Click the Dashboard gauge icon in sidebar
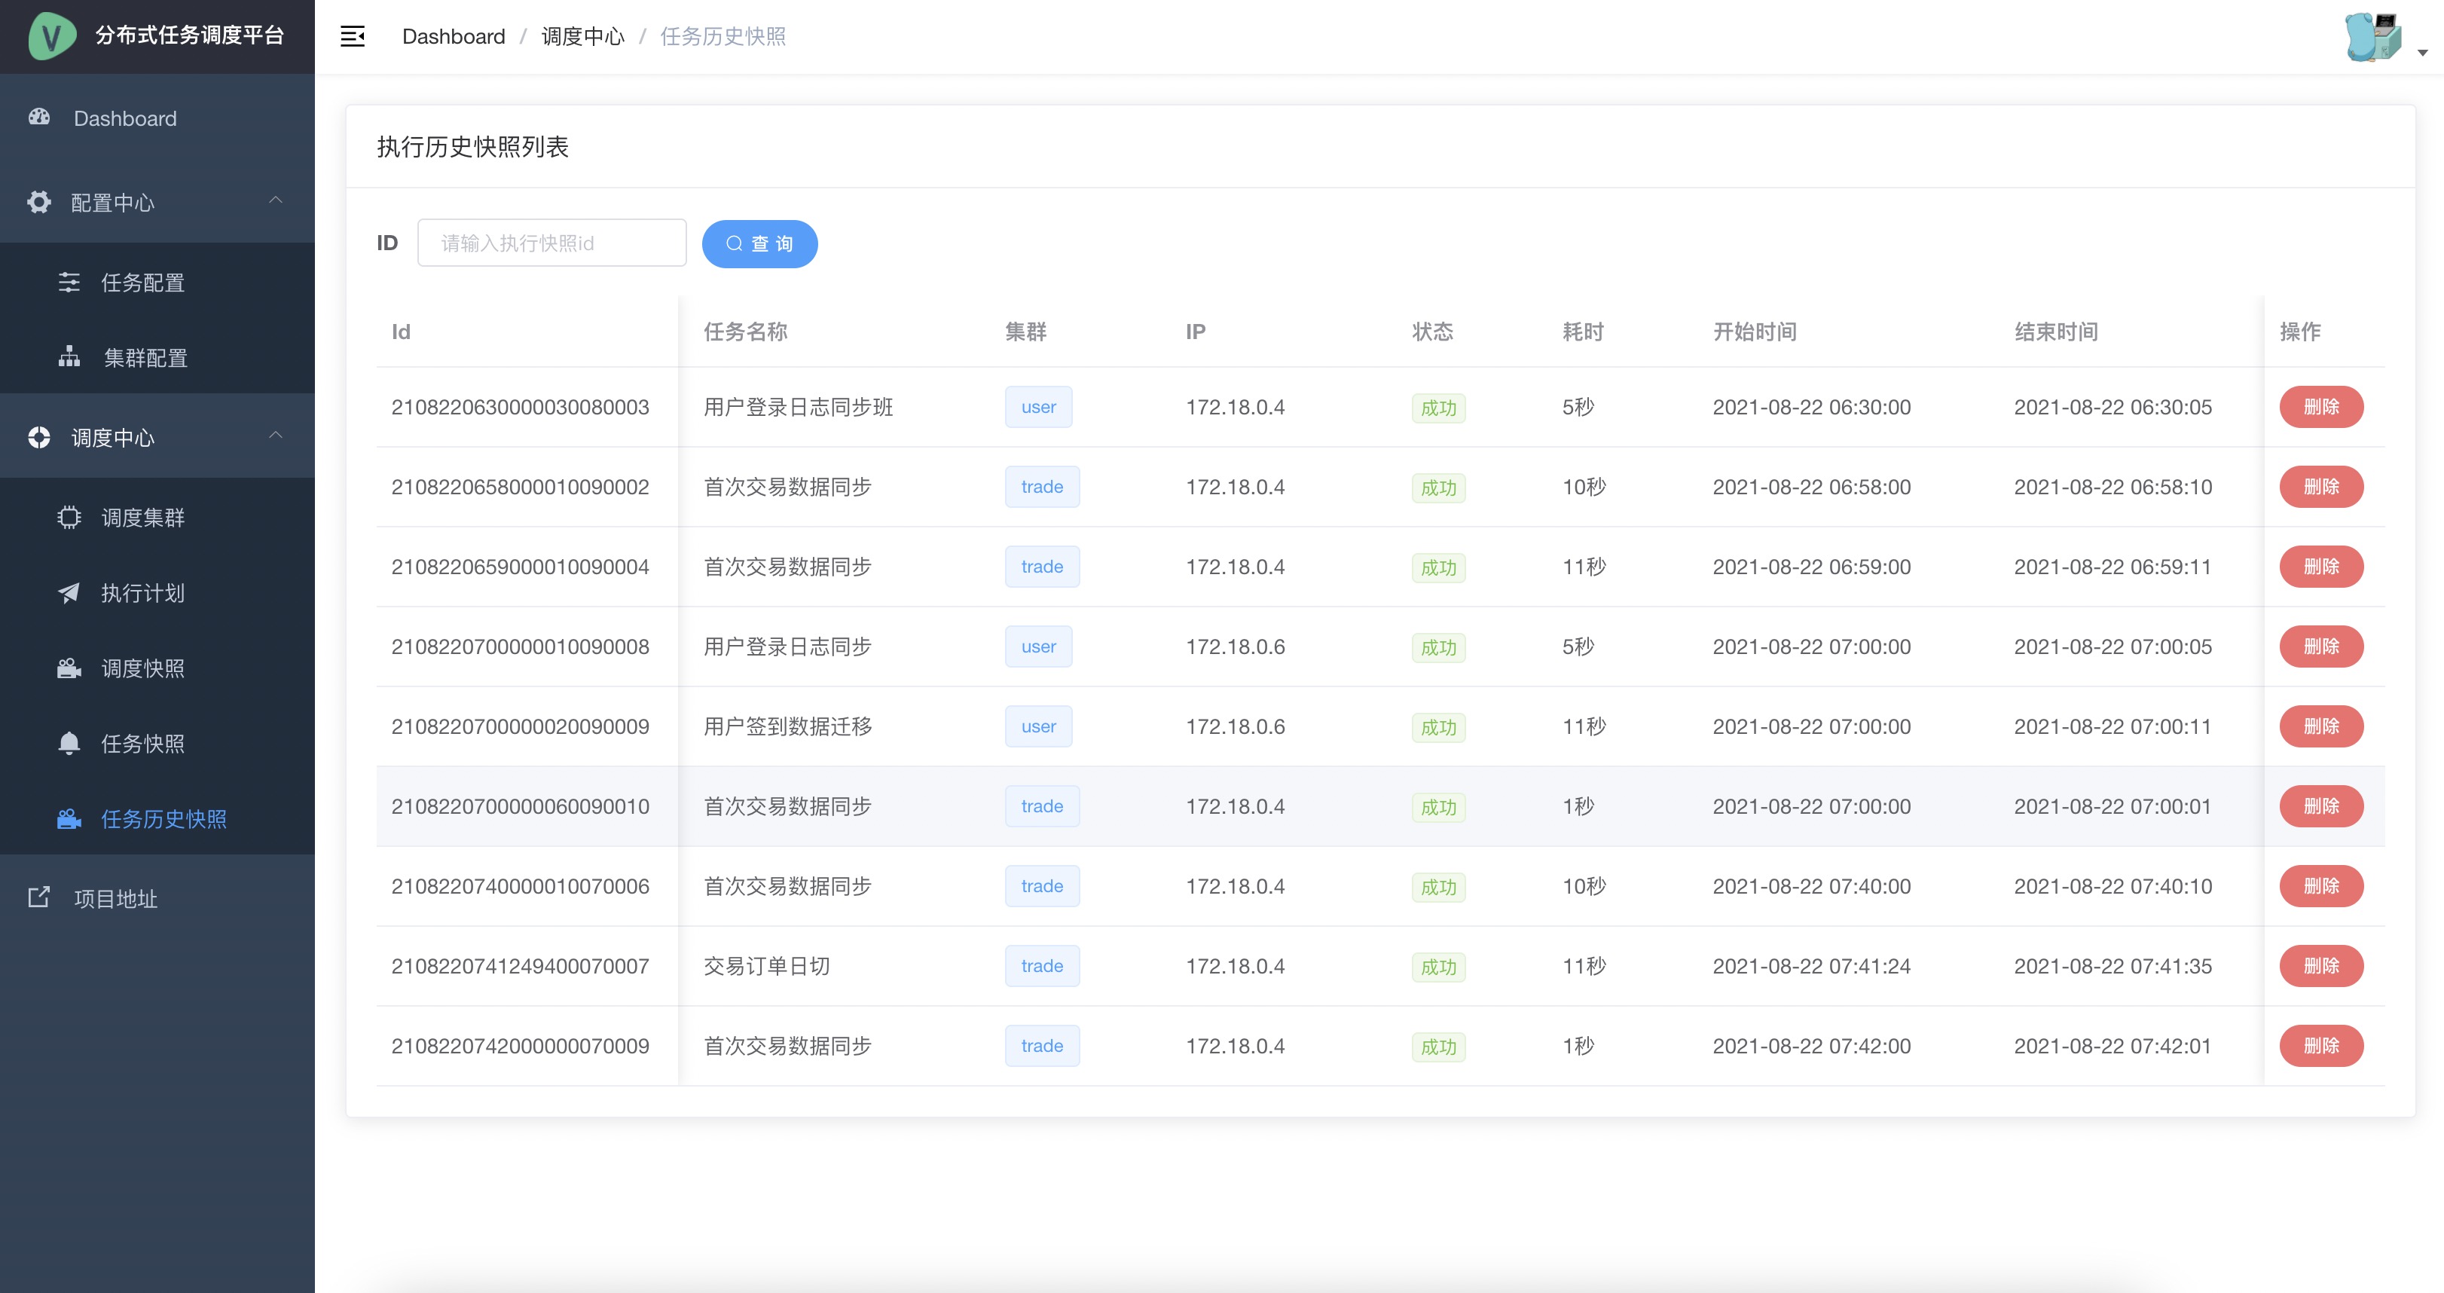Image resolution: width=2444 pixels, height=1293 pixels. pyautogui.click(x=39, y=117)
